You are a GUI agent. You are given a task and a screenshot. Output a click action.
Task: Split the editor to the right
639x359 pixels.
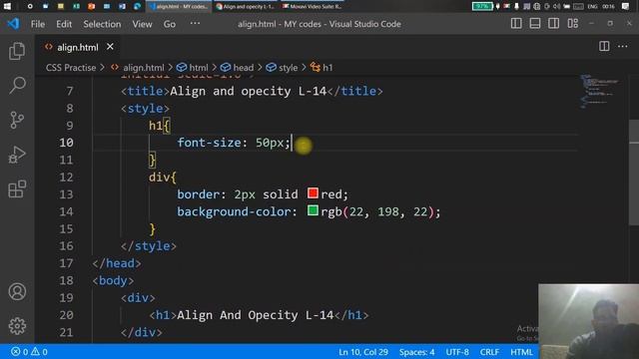tap(604, 47)
